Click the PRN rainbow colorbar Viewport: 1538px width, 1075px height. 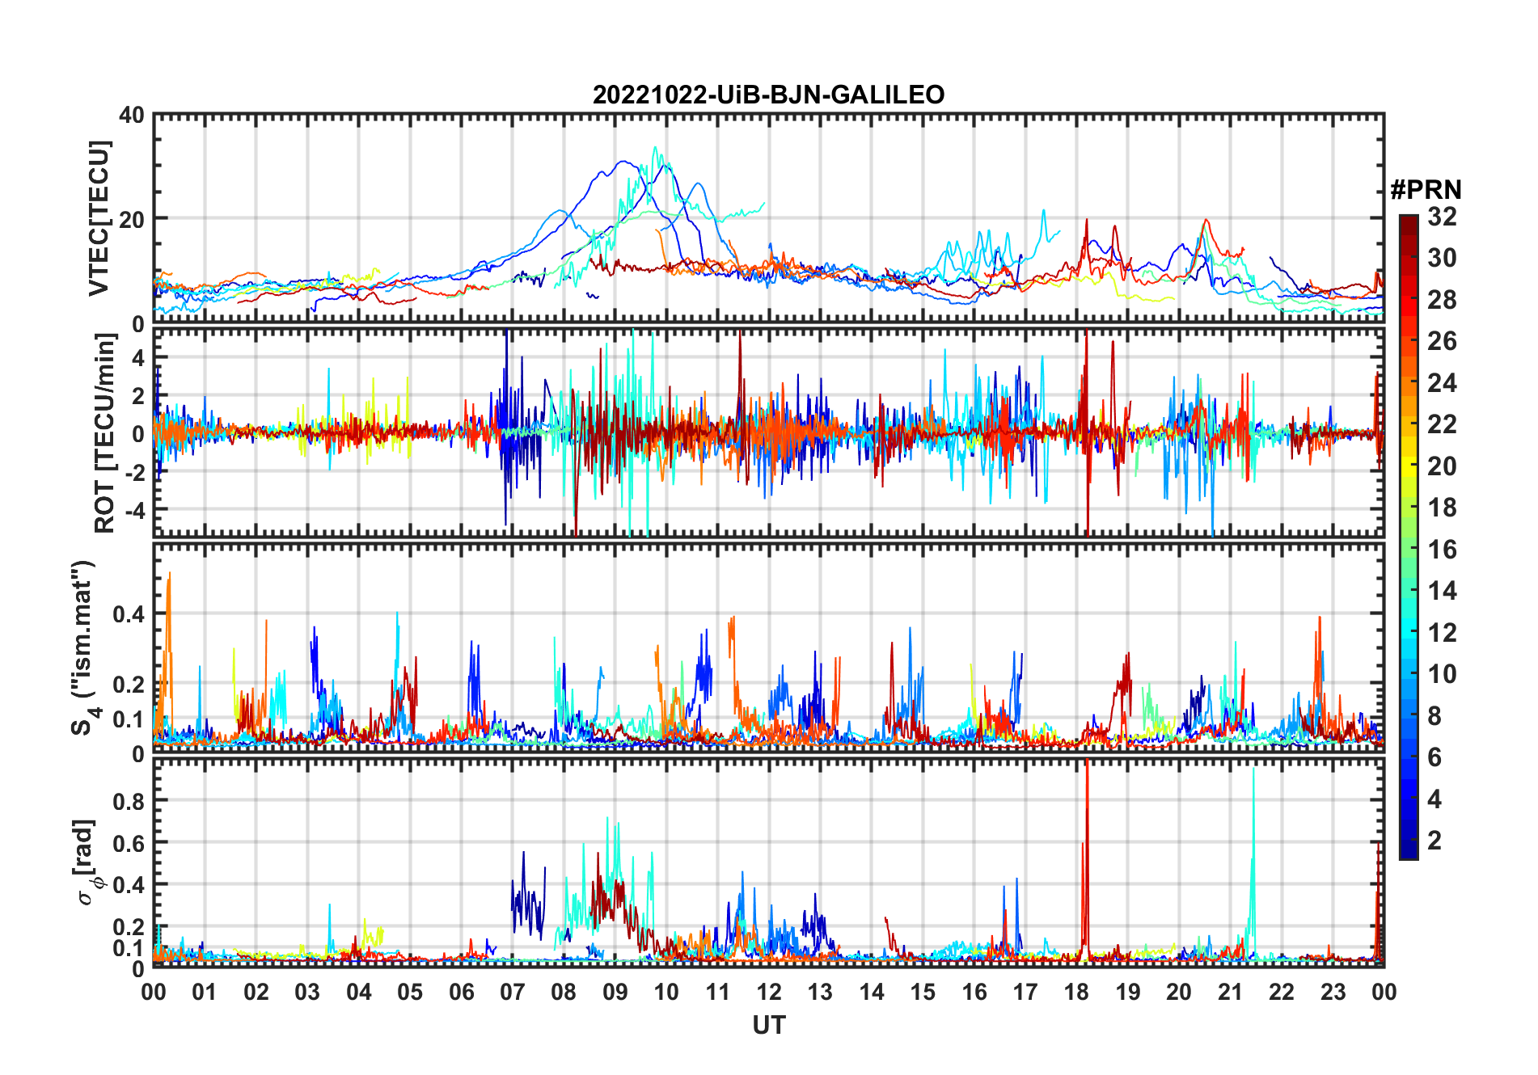point(1409,537)
